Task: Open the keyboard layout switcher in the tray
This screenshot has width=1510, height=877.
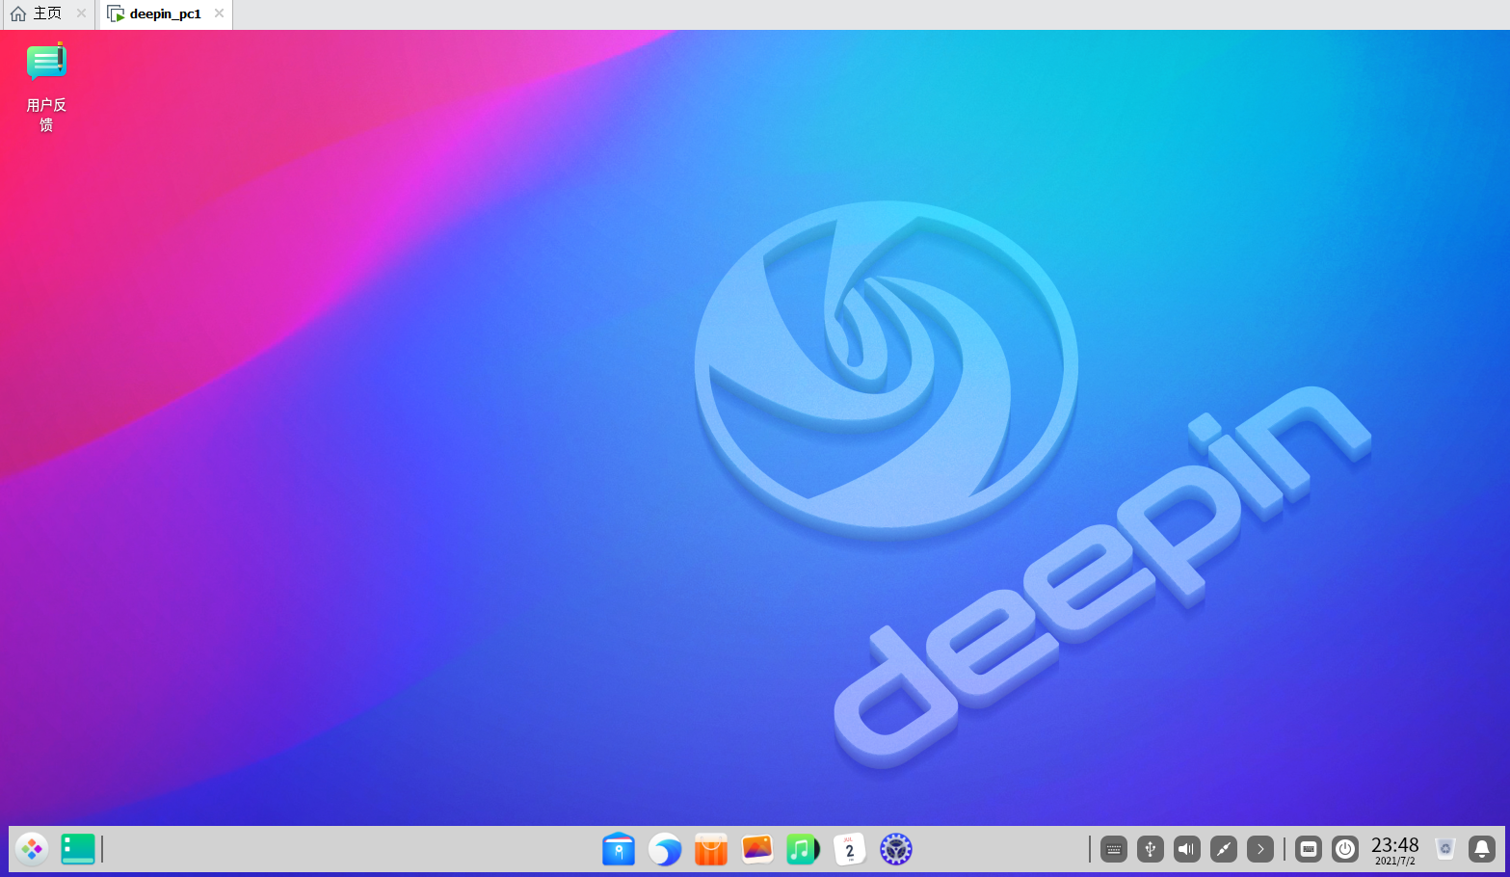Action: click(1113, 849)
